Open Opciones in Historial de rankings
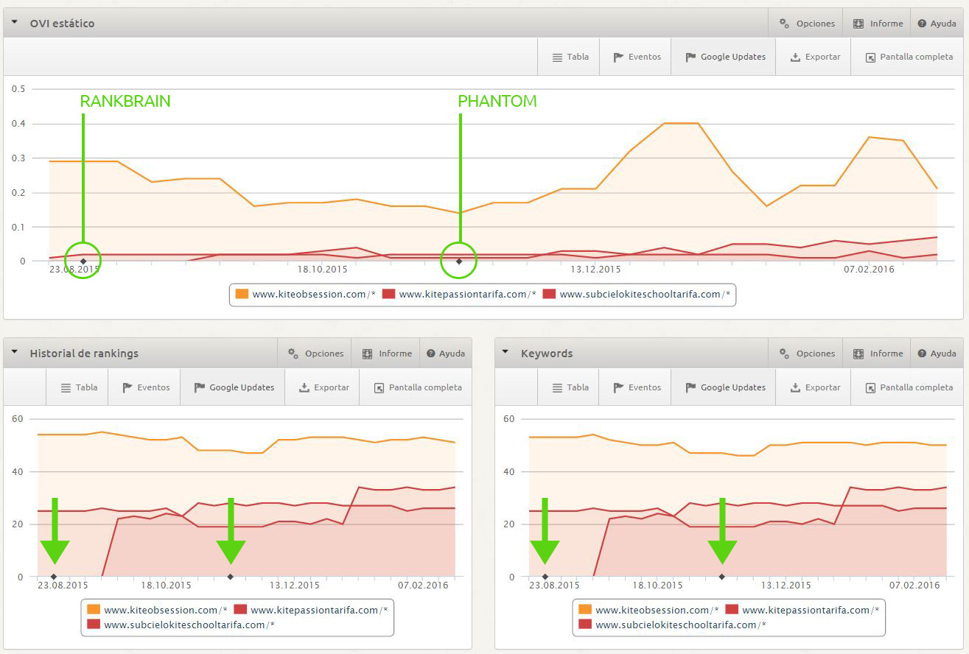969x654 pixels. [x=315, y=354]
